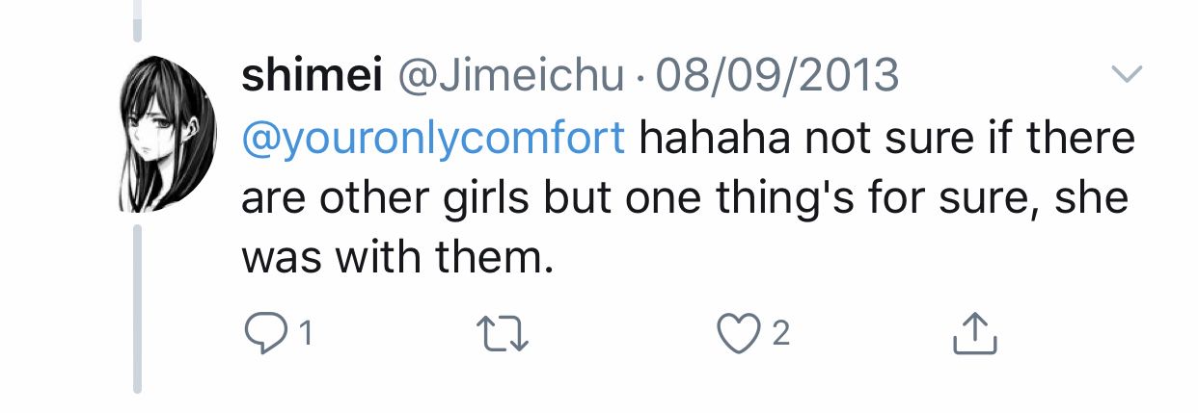The width and height of the screenshot is (1198, 413).
Task: Click the phrase "not sure if there"
Action: 969,139
